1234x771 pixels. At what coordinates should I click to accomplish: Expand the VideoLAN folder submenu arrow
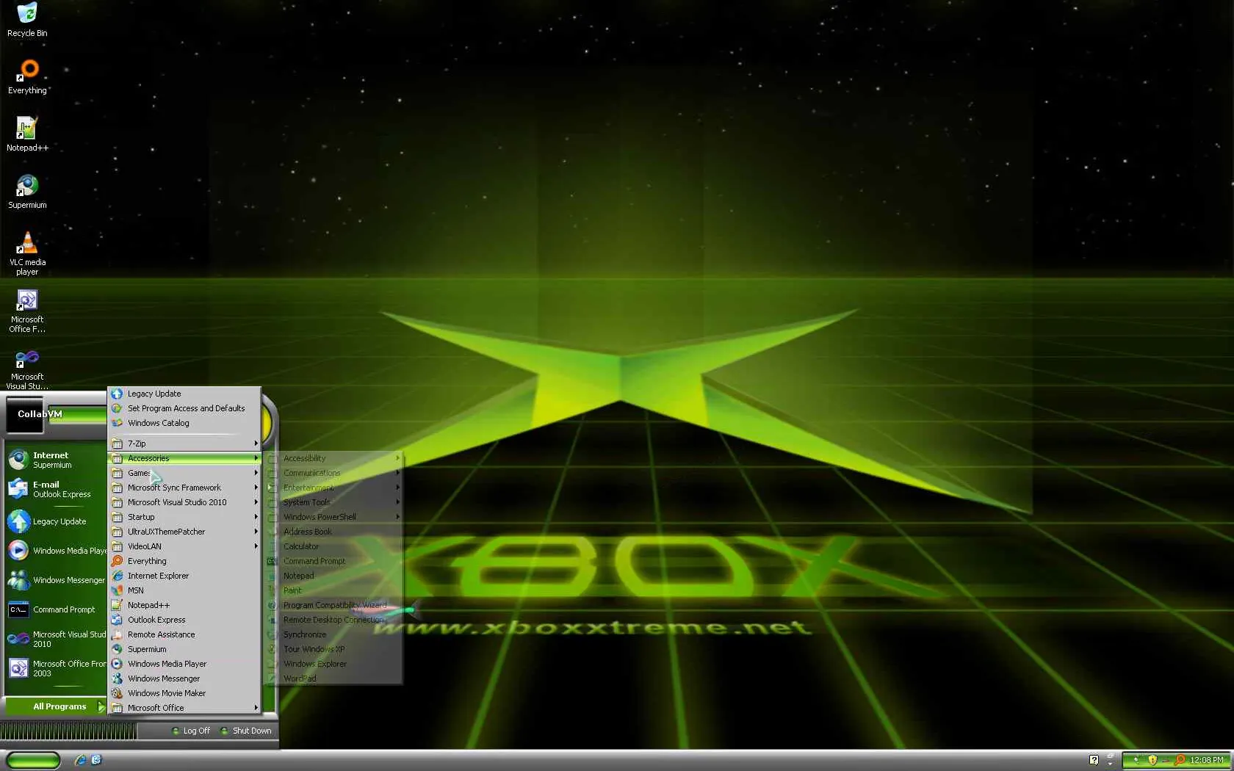tap(256, 546)
